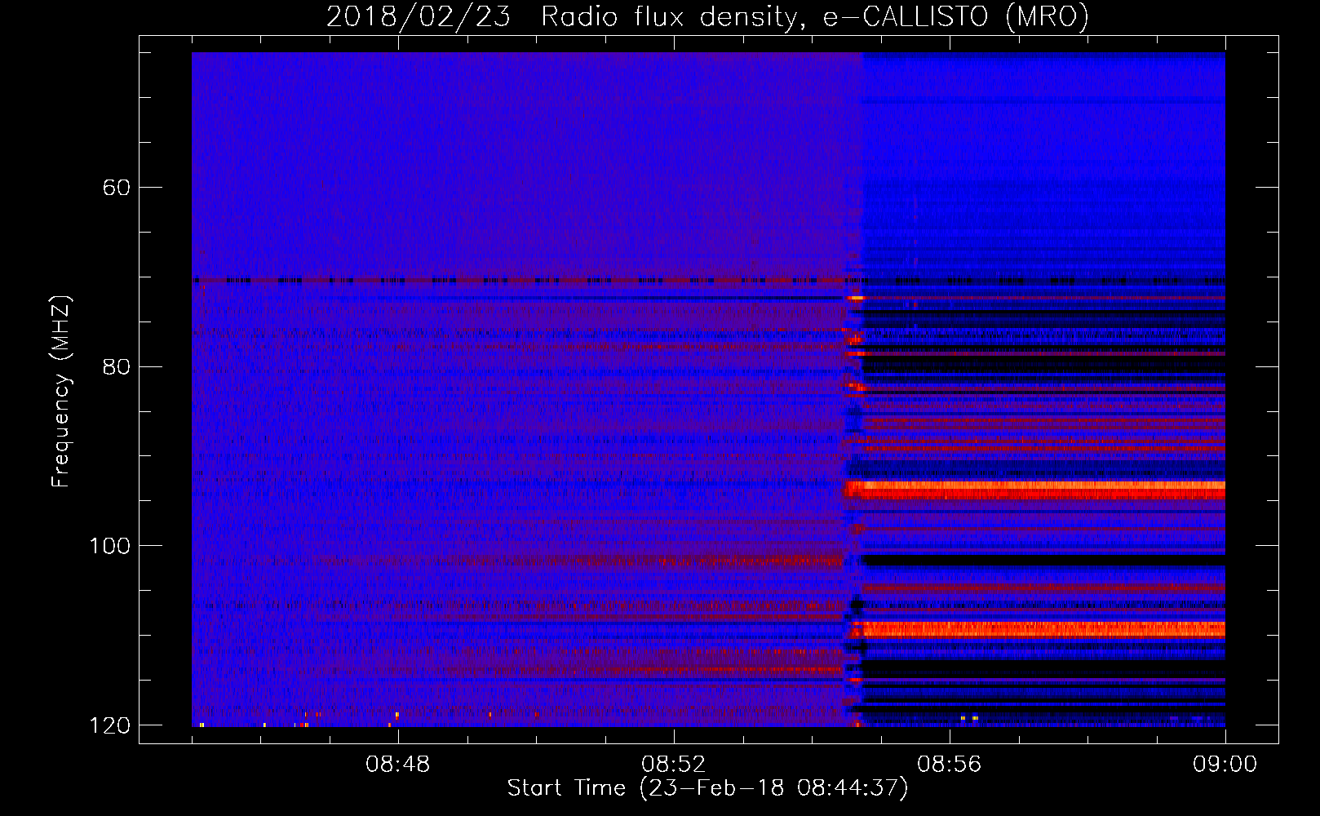Click the 08:48 time tick label

point(398,765)
